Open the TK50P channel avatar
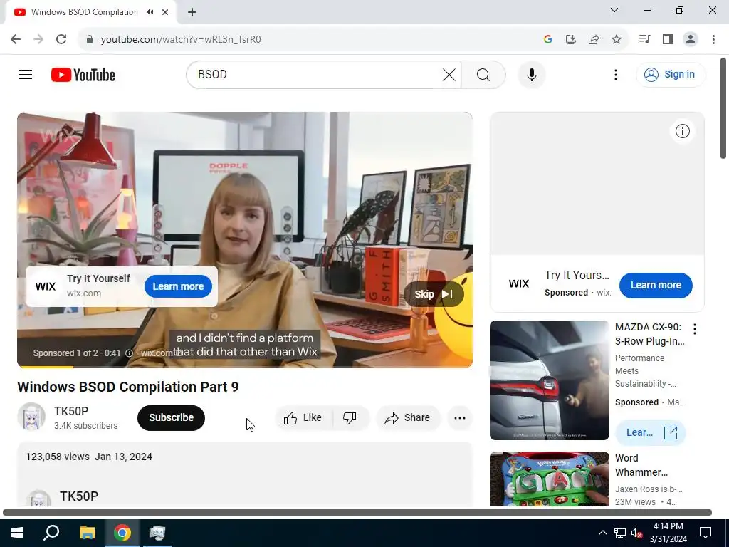729x547 pixels. [x=31, y=417]
